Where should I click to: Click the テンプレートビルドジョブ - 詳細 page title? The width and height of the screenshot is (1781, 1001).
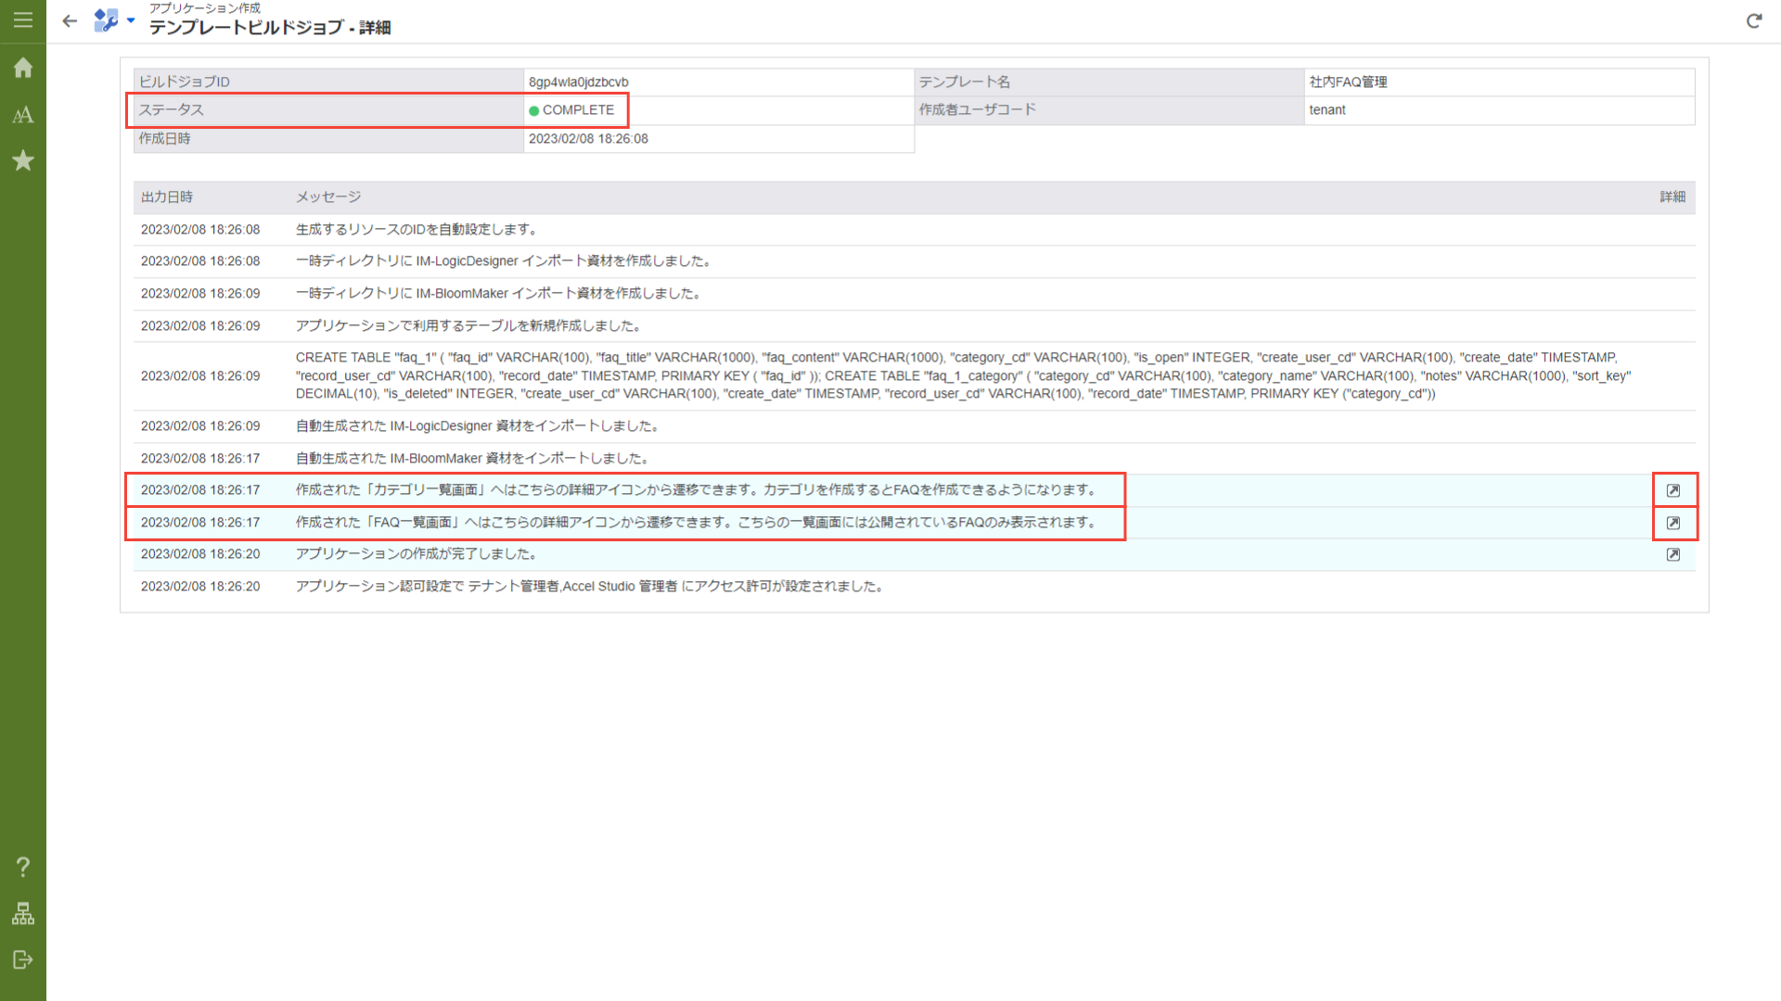(x=270, y=28)
